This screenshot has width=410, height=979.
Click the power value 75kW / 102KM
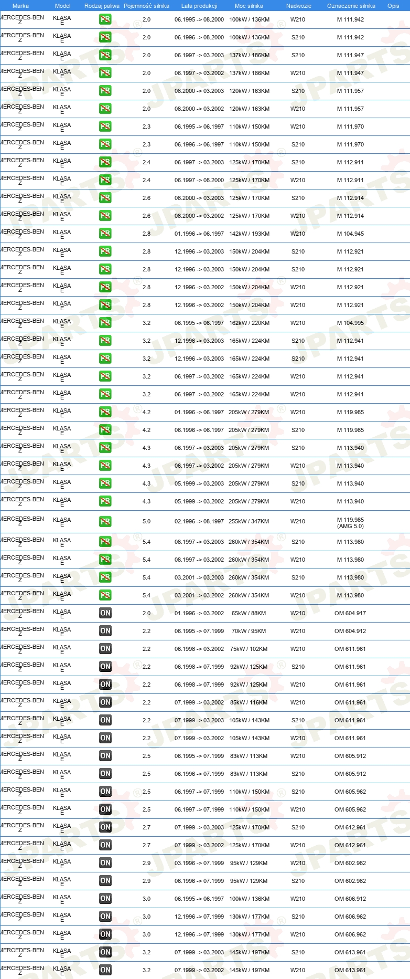click(x=249, y=649)
